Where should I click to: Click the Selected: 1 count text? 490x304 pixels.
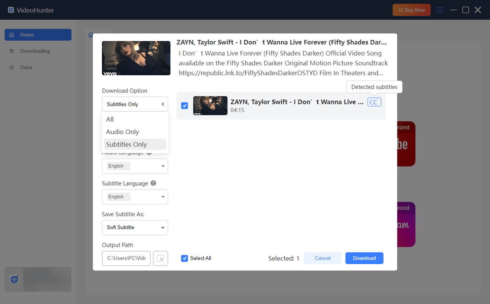pos(284,258)
